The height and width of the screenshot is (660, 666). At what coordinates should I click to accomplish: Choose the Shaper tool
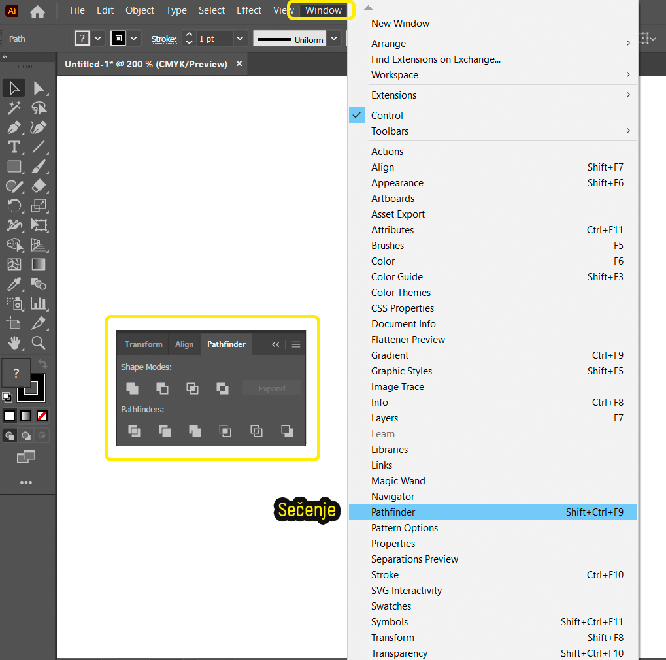tap(14, 186)
